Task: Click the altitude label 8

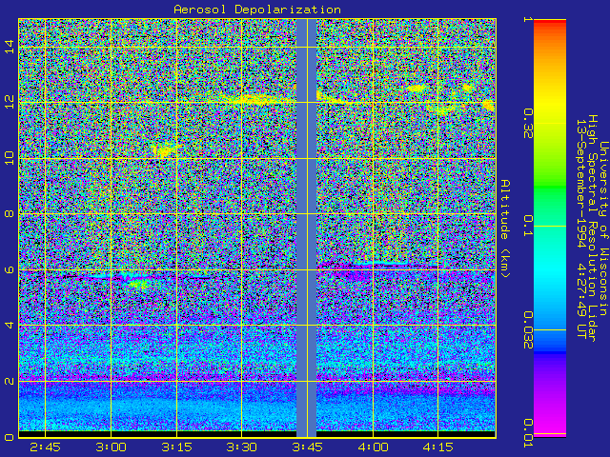Action: pos(10,213)
